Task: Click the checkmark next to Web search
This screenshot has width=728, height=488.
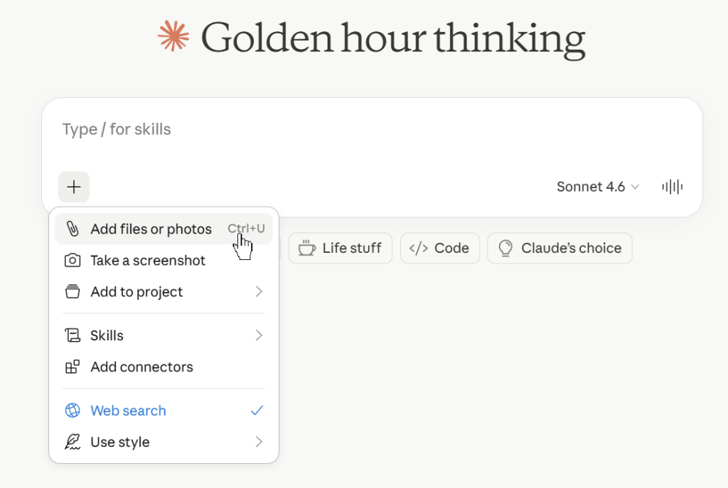Action: point(257,411)
